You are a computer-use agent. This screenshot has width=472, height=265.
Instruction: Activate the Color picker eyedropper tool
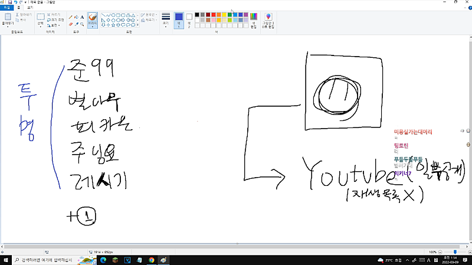point(76,25)
